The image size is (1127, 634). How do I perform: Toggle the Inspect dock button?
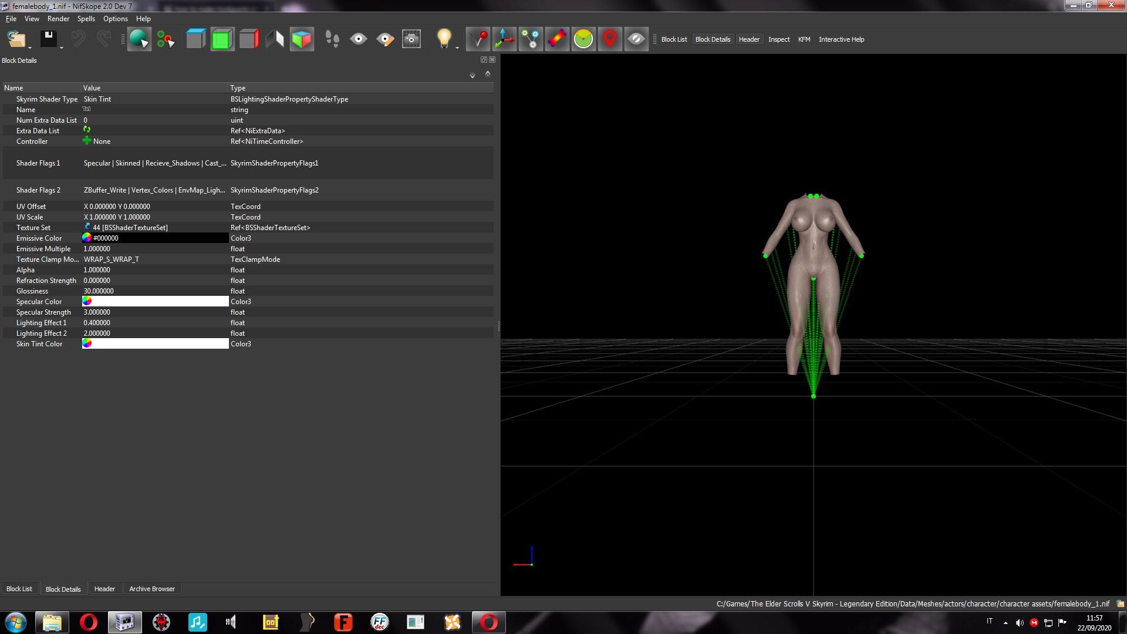pos(779,39)
